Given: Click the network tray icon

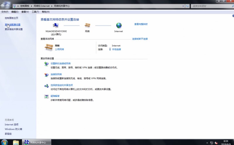Looking at the screenshot, I should point(211,143).
